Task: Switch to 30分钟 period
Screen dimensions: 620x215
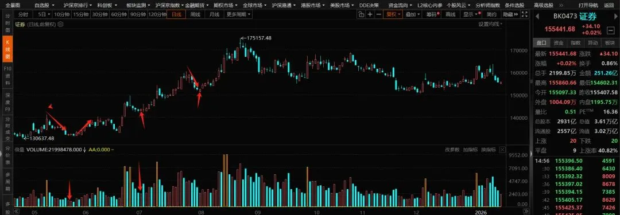Action: tap(100, 14)
